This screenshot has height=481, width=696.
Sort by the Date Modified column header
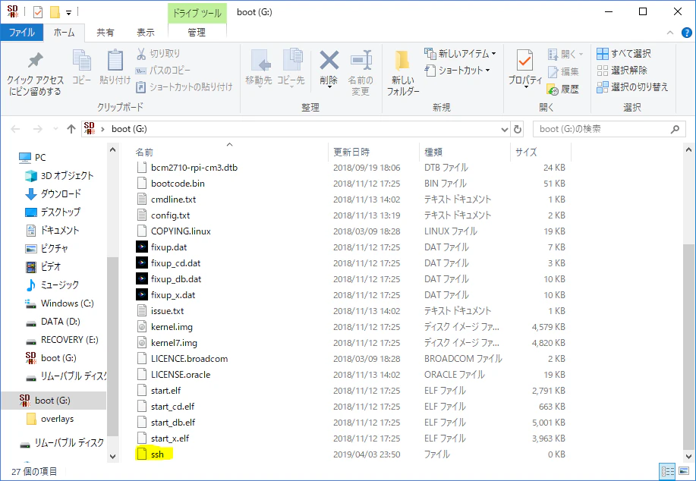click(x=373, y=152)
